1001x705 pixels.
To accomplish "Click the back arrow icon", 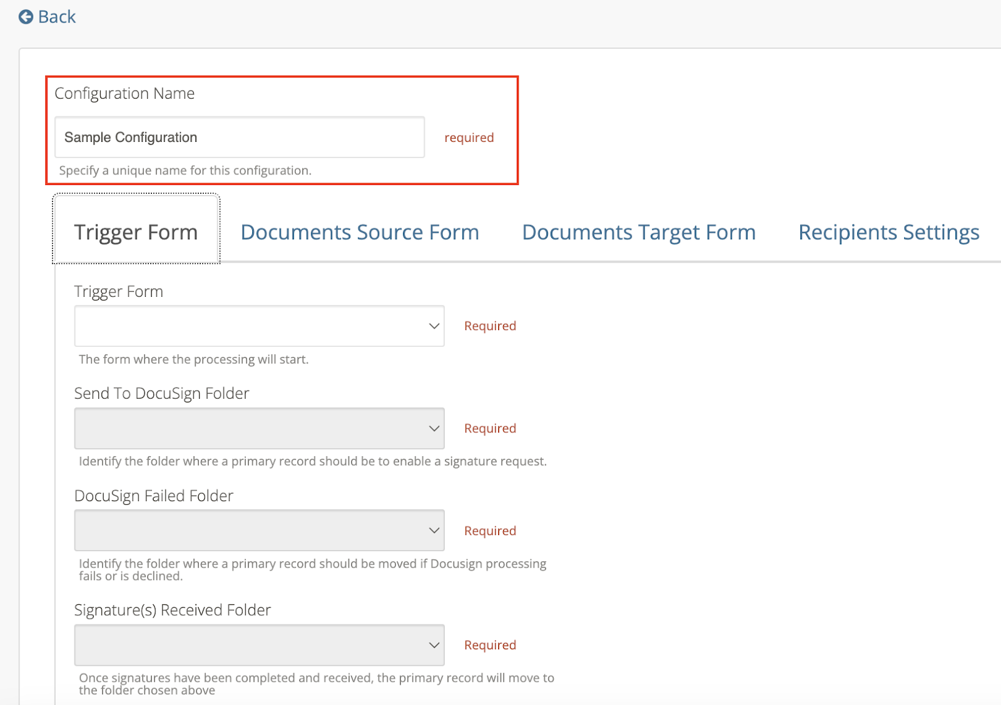I will click(26, 17).
